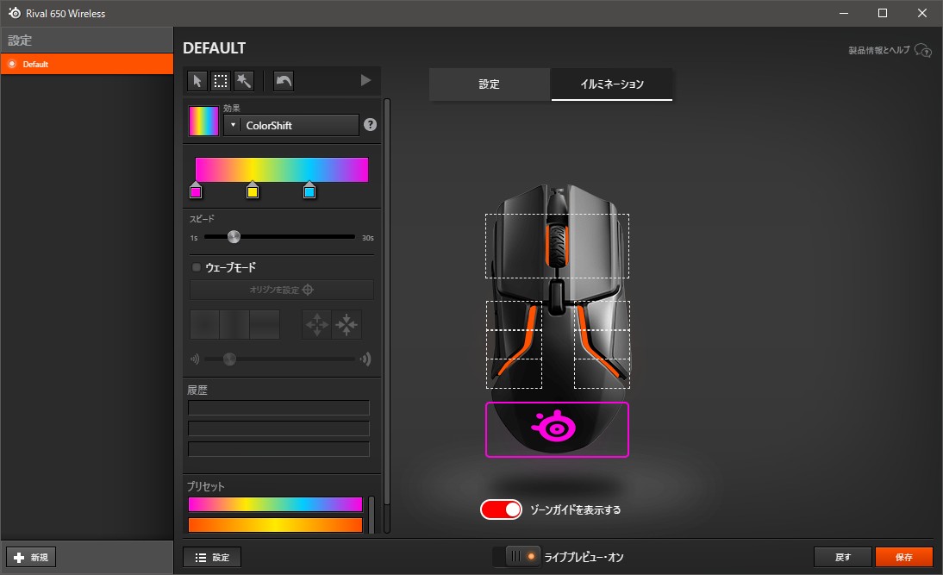943x575 pixels.
Task: Select the cyan gradient color stop
Action: coord(309,190)
